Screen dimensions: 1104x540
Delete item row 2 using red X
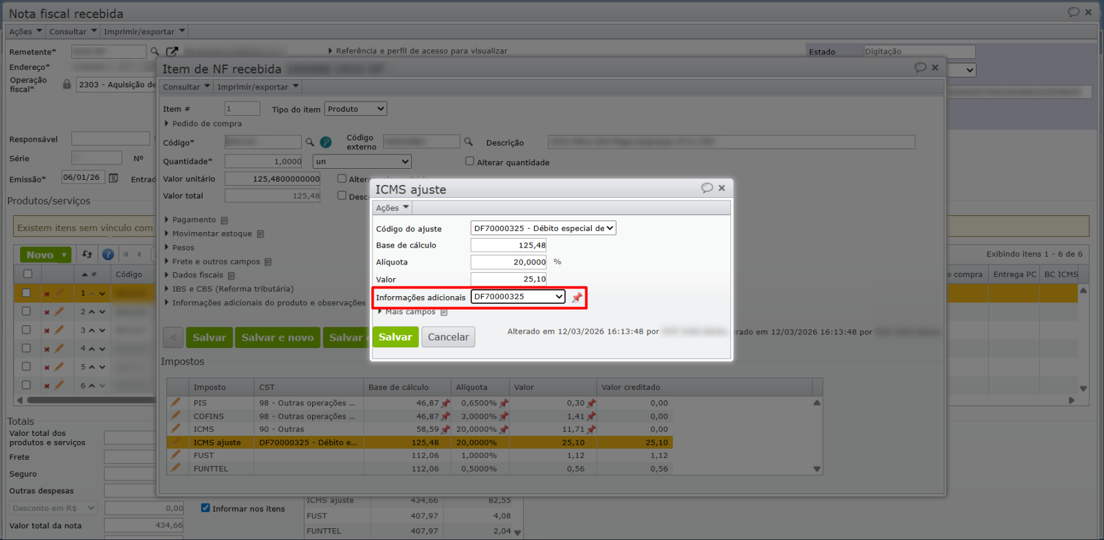[47, 312]
